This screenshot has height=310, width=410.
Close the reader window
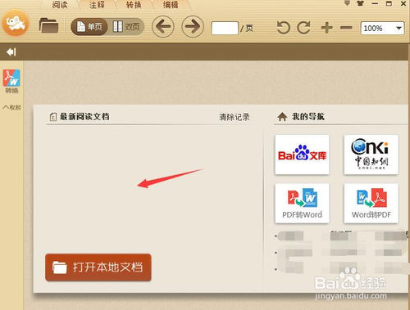point(403,3)
